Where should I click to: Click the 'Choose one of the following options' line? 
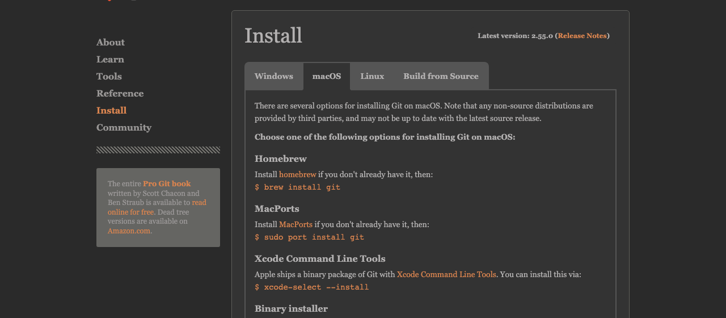point(385,137)
